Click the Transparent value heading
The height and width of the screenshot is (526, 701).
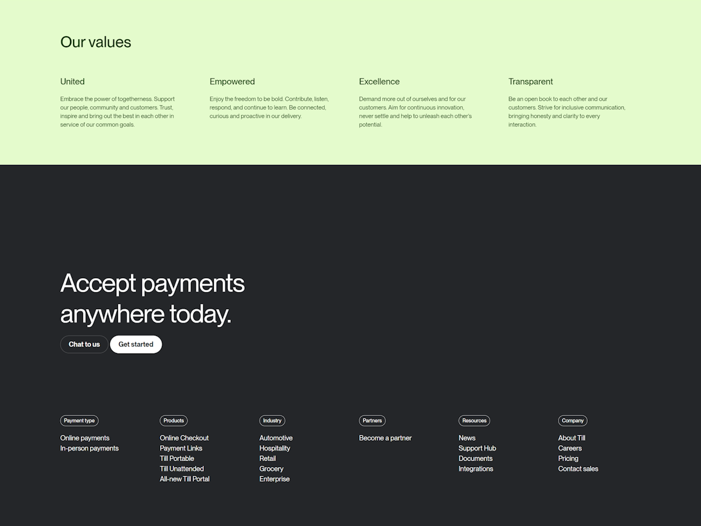click(x=530, y=81)
